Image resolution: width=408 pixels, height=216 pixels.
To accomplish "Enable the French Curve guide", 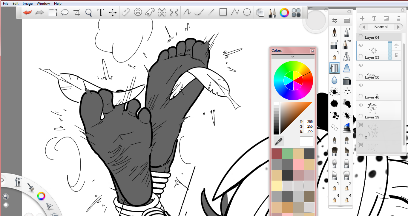I will pyautogui.click(x=150, y=12).
